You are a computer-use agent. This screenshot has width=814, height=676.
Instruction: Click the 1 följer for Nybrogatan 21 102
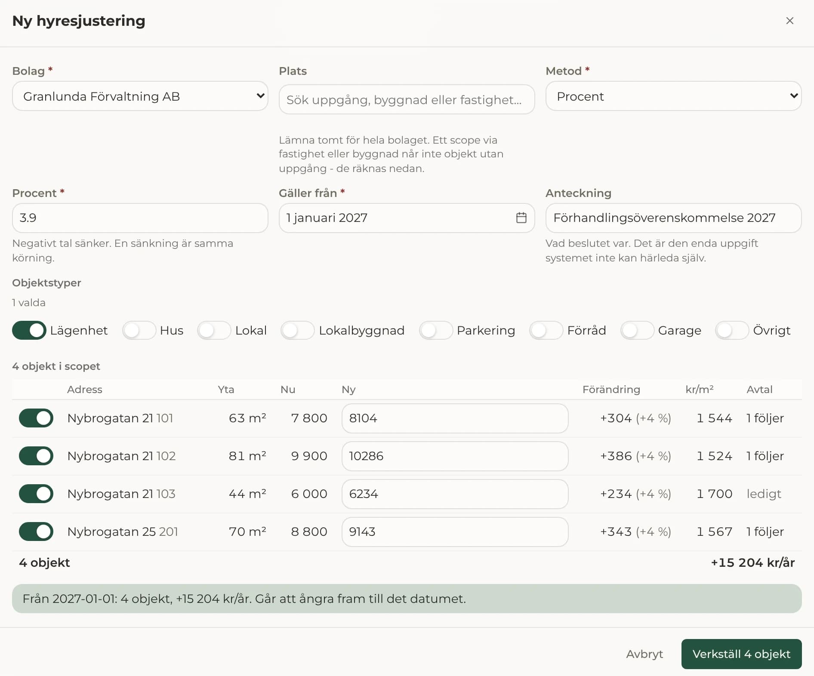tap(765, 456)
